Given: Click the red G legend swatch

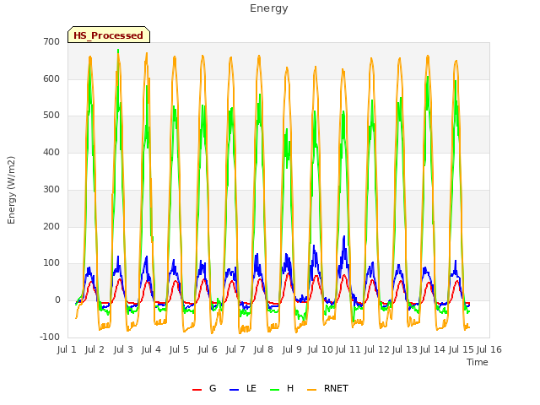Looking at the screenshot, I should (x=197, y=389).
